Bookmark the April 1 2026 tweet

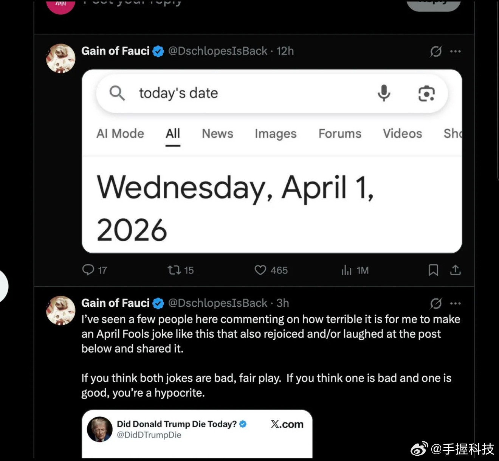click(433, 270)
